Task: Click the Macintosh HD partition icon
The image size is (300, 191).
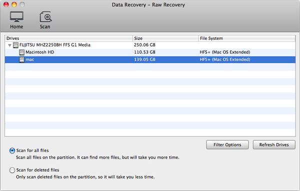Action: pyautogui.click(x=22, y=52)
